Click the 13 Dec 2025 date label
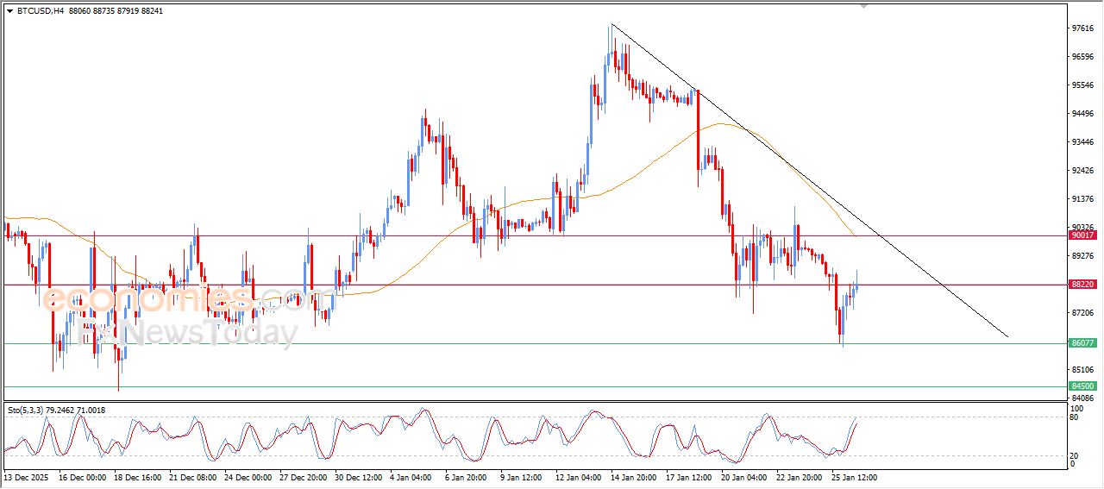Screen dimensions: 1104x489 coord(28,477)
